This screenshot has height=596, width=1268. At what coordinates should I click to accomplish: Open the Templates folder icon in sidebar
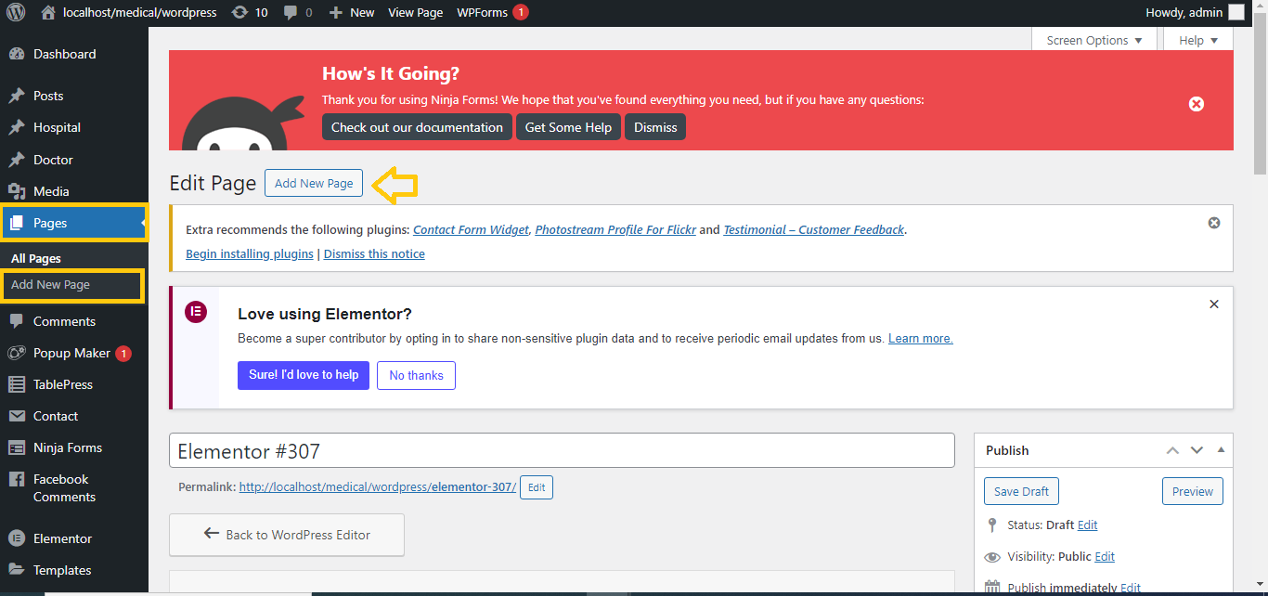tap(16, 570)
